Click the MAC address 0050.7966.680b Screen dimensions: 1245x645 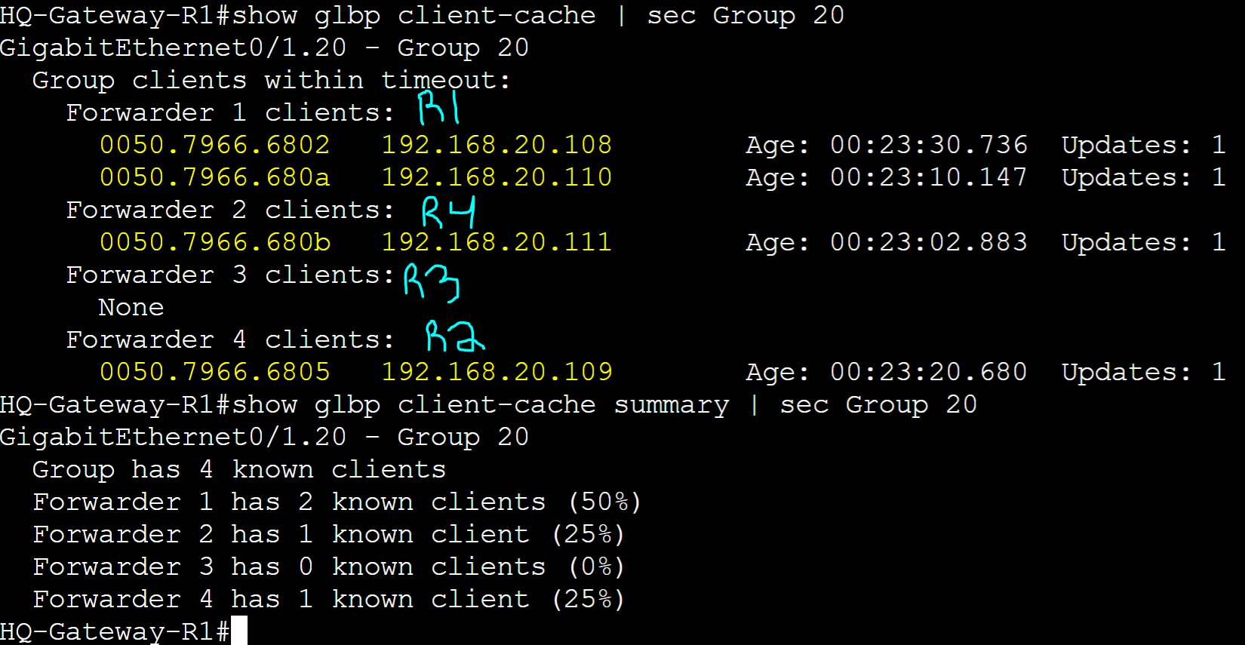[215, 242]
